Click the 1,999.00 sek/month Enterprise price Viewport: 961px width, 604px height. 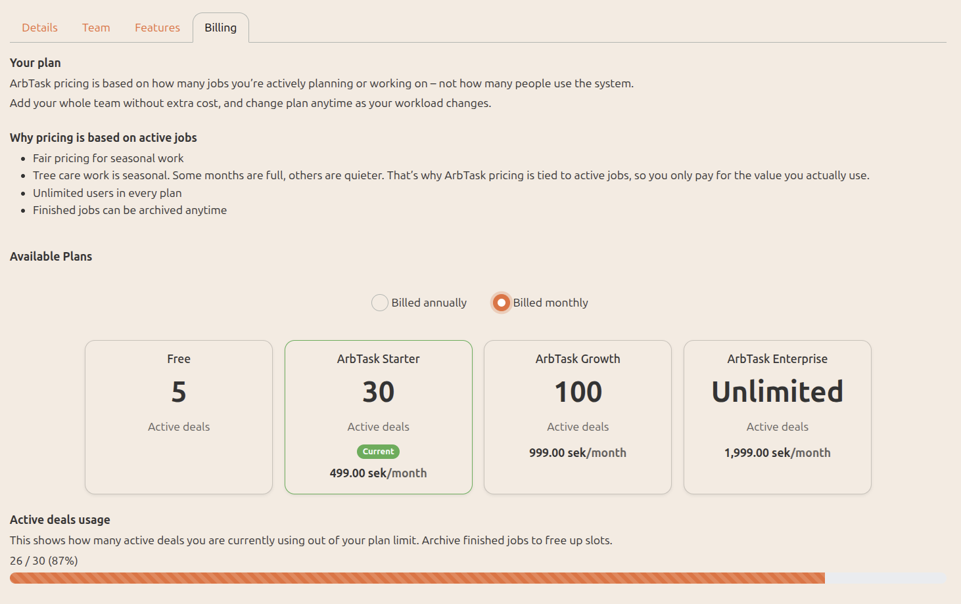click(x=777, y=453)
